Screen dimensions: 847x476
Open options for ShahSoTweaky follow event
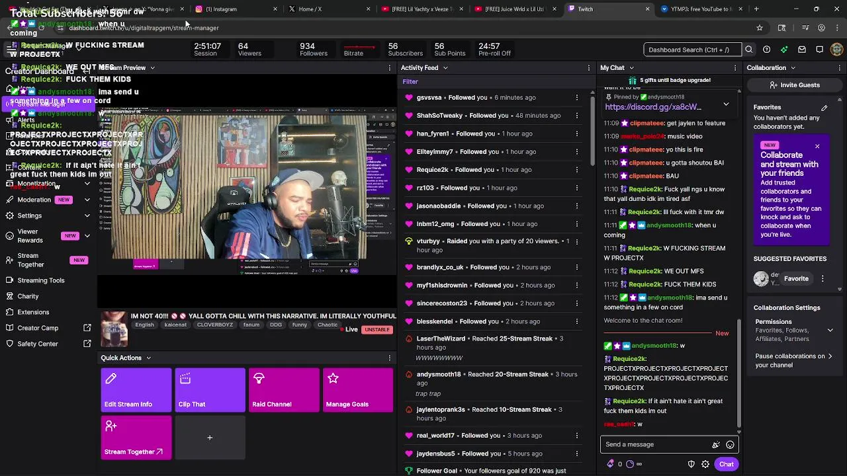point(577,115)
